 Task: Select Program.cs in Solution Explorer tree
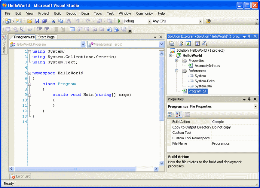click(198, 91)
